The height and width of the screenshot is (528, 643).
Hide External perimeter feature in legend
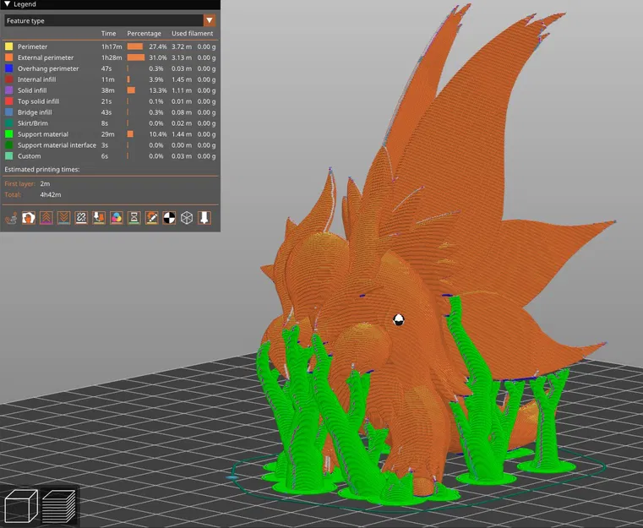[x=46, y=57]
